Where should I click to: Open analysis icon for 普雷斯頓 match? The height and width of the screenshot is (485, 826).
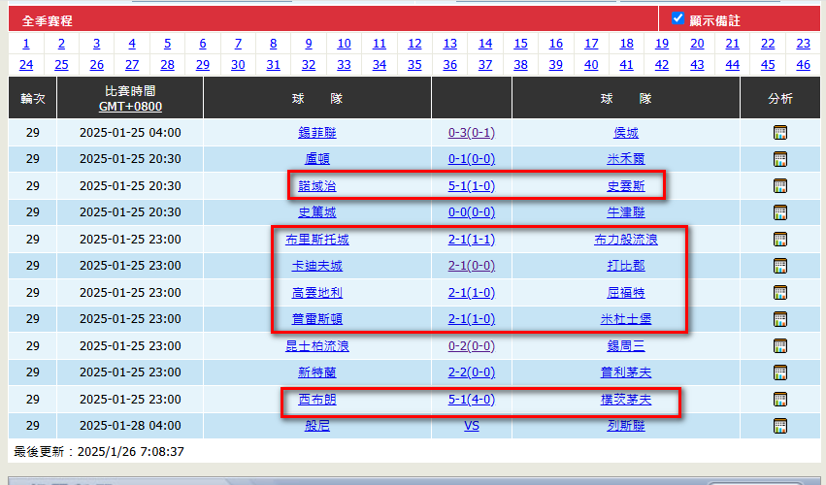[x=779, y=319]
